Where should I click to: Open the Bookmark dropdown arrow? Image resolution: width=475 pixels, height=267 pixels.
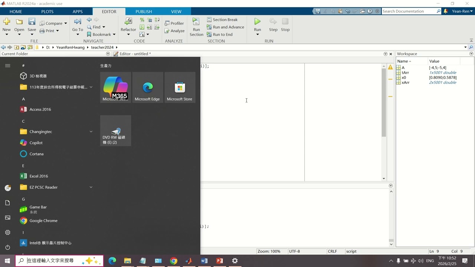[114, 34]
